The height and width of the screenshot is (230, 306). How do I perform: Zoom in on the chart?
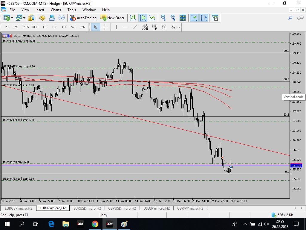(x=163, y=18)
